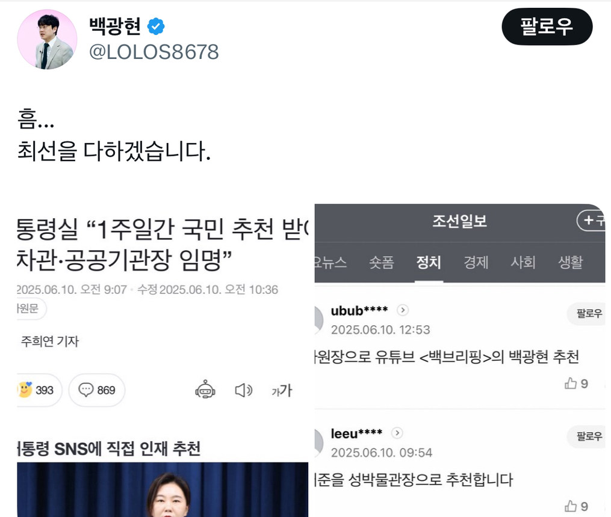Like the ubub**** comment with the thumbs-up icon
The height and width of the screenshot is (517, 611).
pos(571,384)
